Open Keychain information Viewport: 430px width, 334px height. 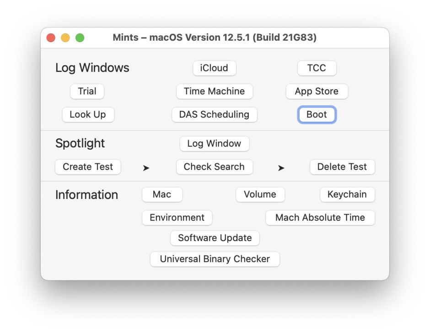coord(347,194)
